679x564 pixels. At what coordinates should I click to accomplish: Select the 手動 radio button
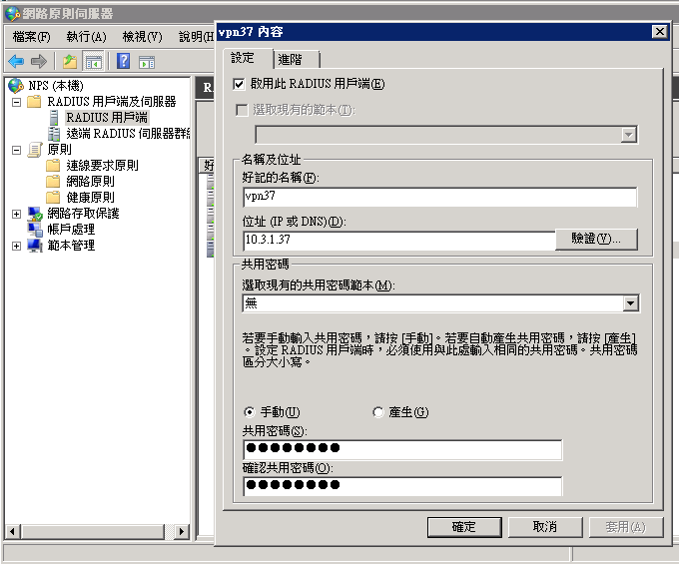(249, 412)
